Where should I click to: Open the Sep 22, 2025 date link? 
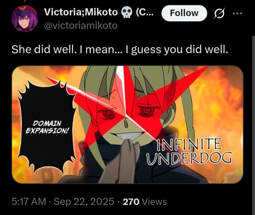point(84,202)
